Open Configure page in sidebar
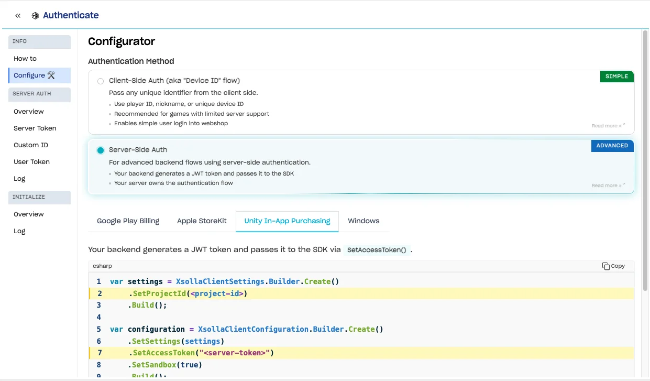The image size is (650, 381). click(40, 75)
